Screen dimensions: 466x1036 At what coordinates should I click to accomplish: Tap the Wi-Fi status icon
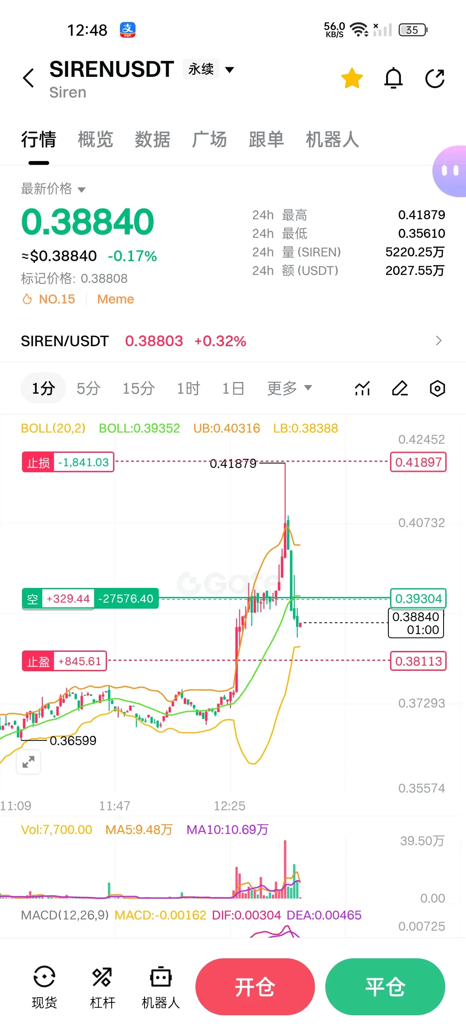pos(359,29)
